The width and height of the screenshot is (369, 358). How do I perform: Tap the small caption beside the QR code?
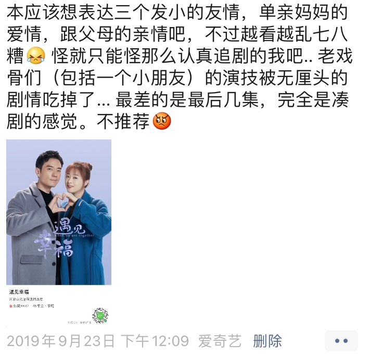(x=79, y=322)
